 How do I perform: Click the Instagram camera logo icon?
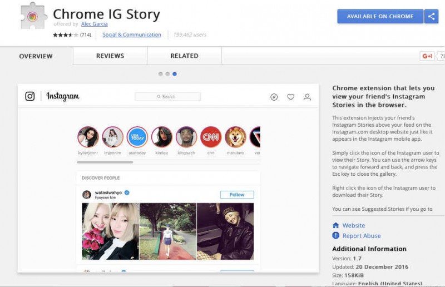[30, 96]
